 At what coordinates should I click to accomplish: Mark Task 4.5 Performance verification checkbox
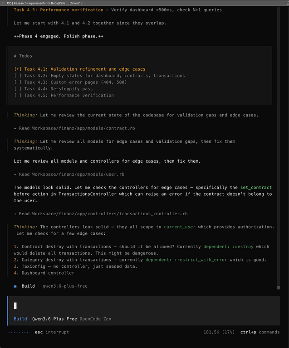18,95
